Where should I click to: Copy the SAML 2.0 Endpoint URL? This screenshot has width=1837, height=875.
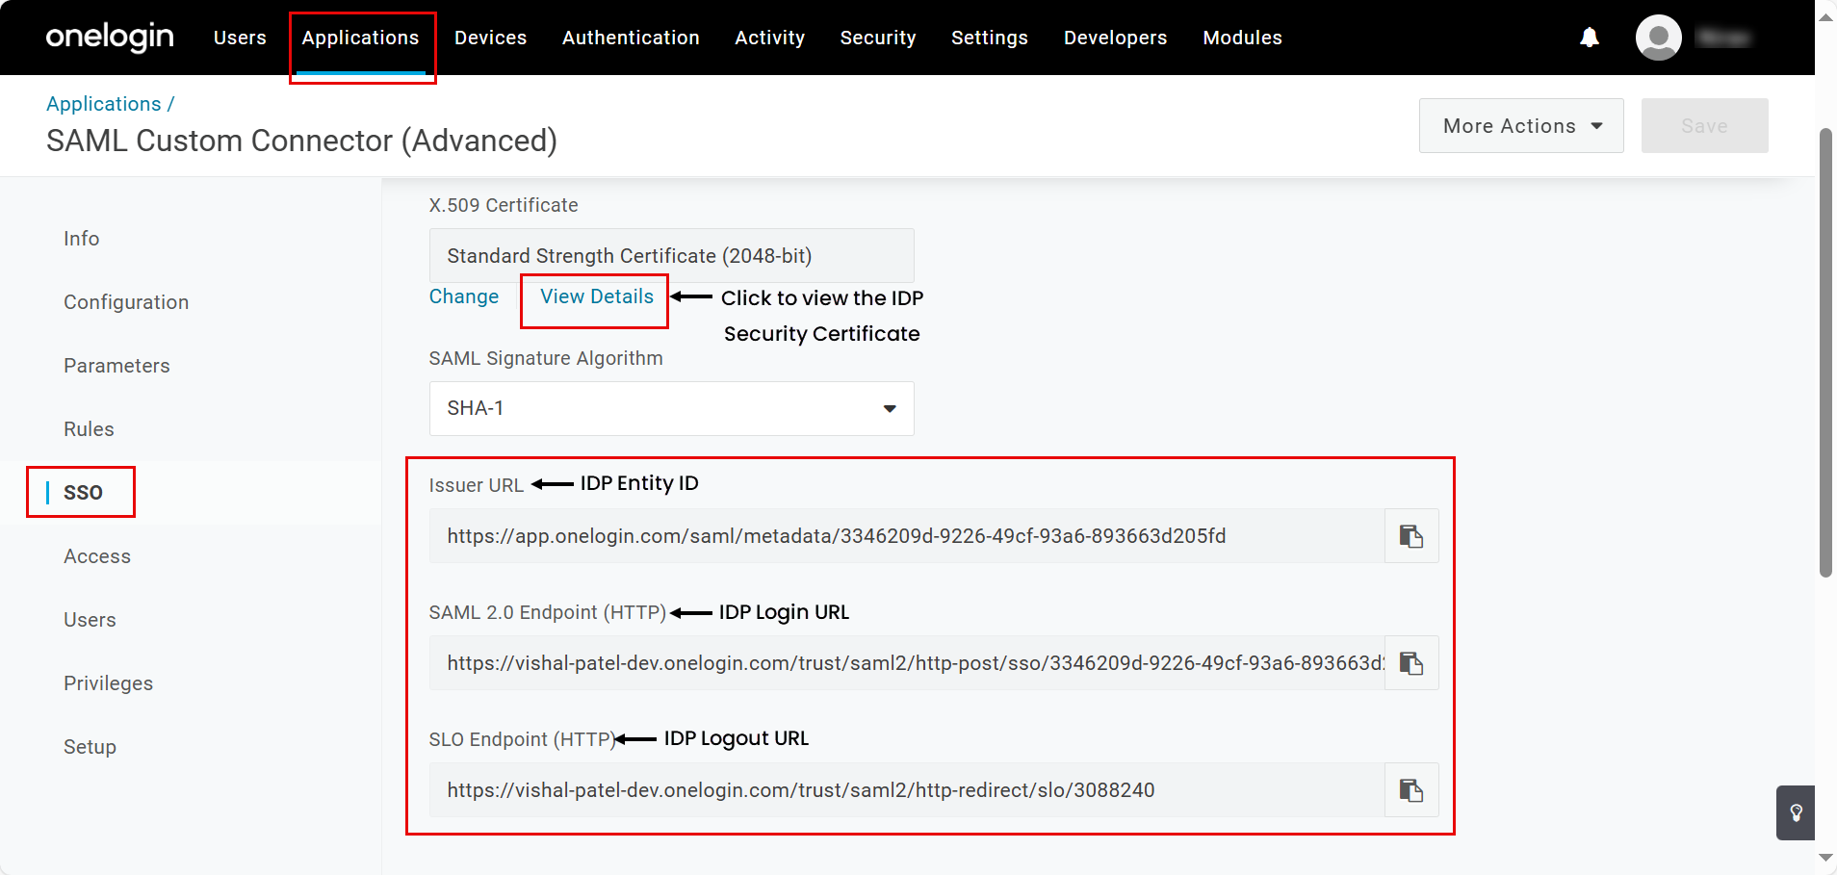[1411, 663]
